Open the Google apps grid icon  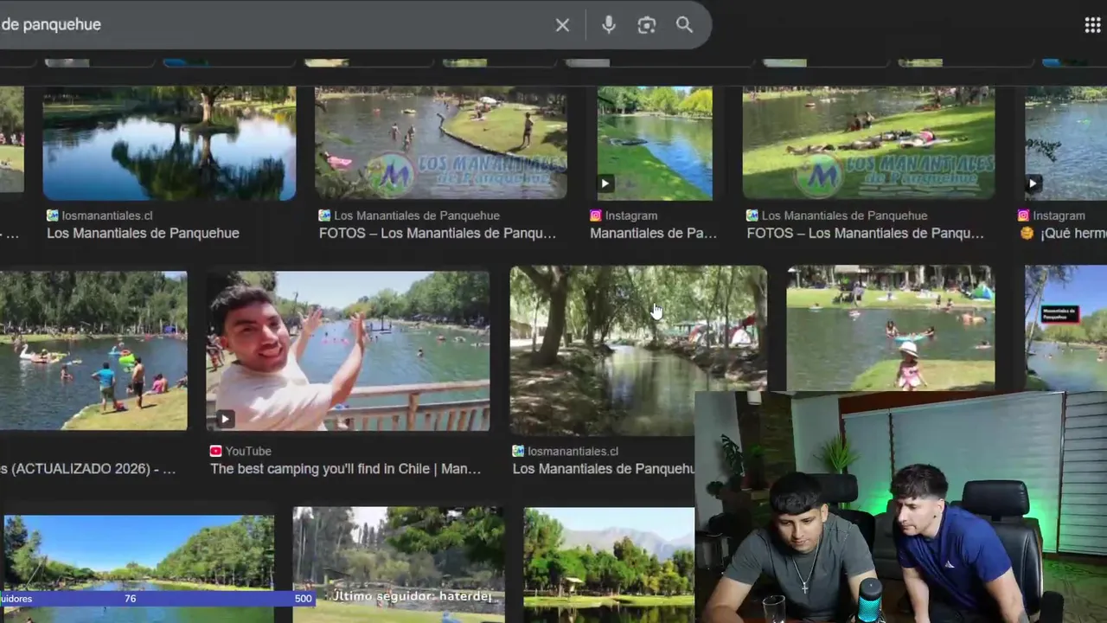point(1092,24)
